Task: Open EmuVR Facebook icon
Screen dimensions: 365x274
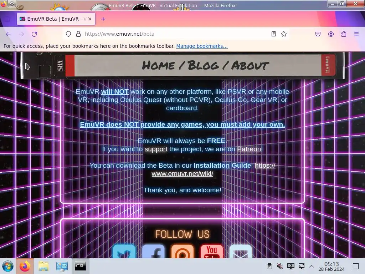Action: (x=153, y=252)
